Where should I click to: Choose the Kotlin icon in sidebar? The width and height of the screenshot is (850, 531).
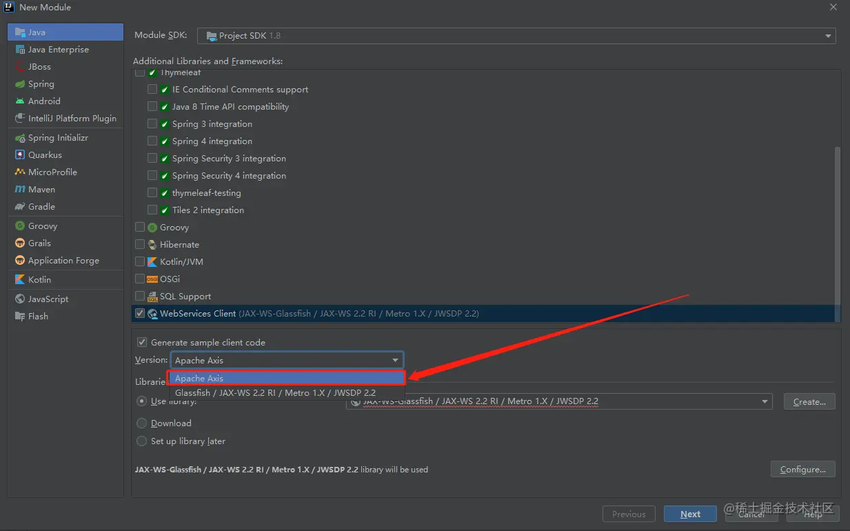pyautogui.click(x=20, y=280)
